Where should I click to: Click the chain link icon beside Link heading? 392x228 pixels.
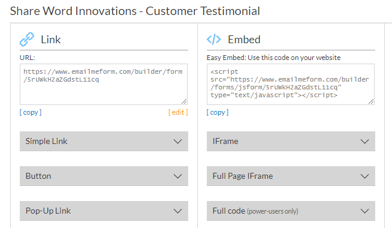click(27, 39)
